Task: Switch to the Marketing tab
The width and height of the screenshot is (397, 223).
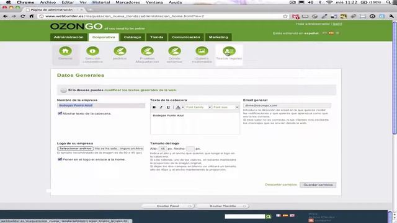Action: 218,37
